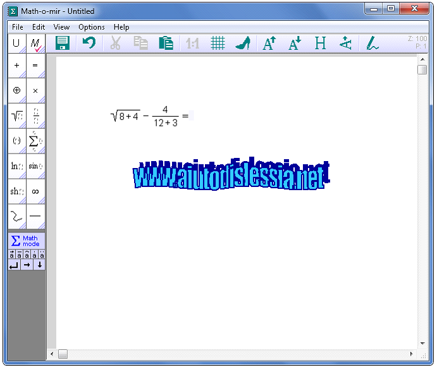Apply double dot accent to letter
The image size is (437, 367).
click(x=42, y=255)
